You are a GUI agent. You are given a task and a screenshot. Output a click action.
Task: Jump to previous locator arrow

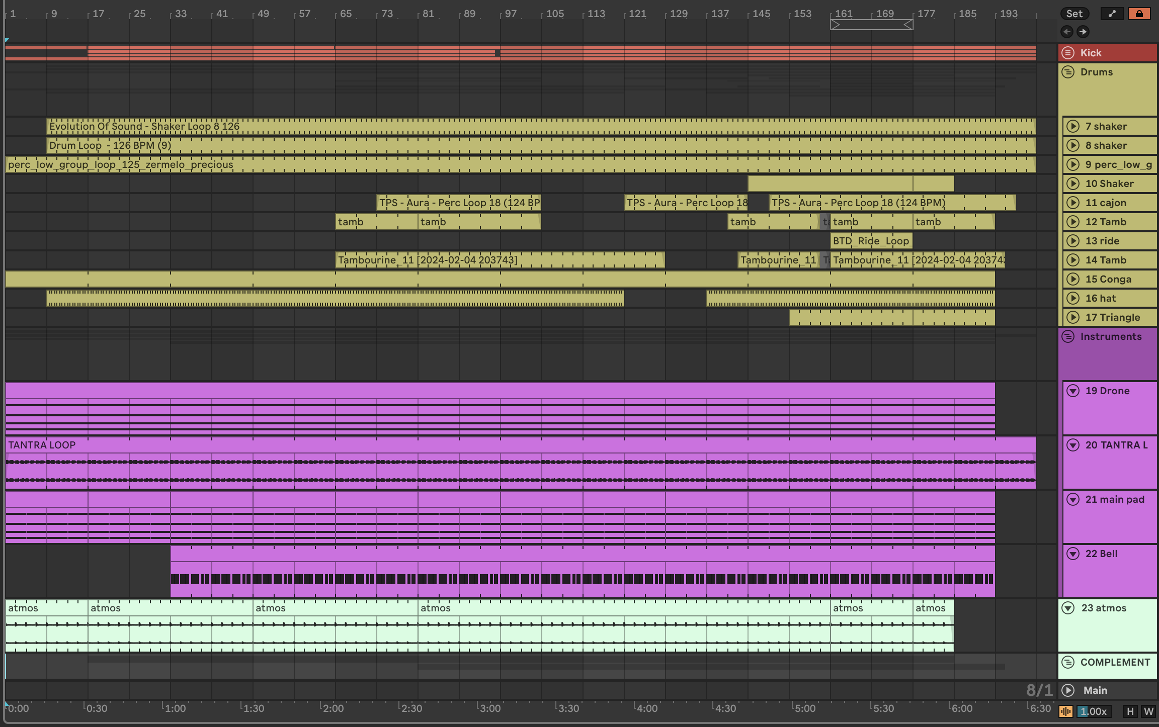pos(1066,32)
